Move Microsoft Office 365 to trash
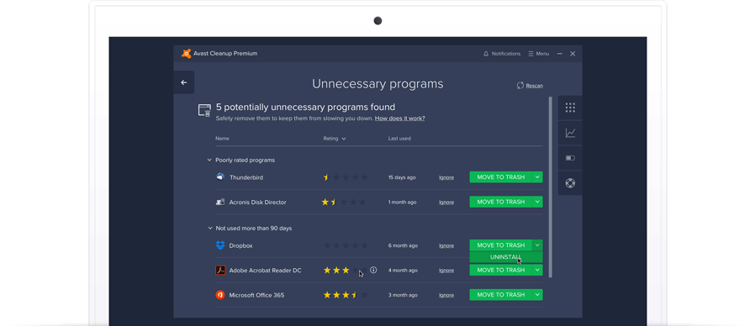755x326 pixels. (501, 295)
